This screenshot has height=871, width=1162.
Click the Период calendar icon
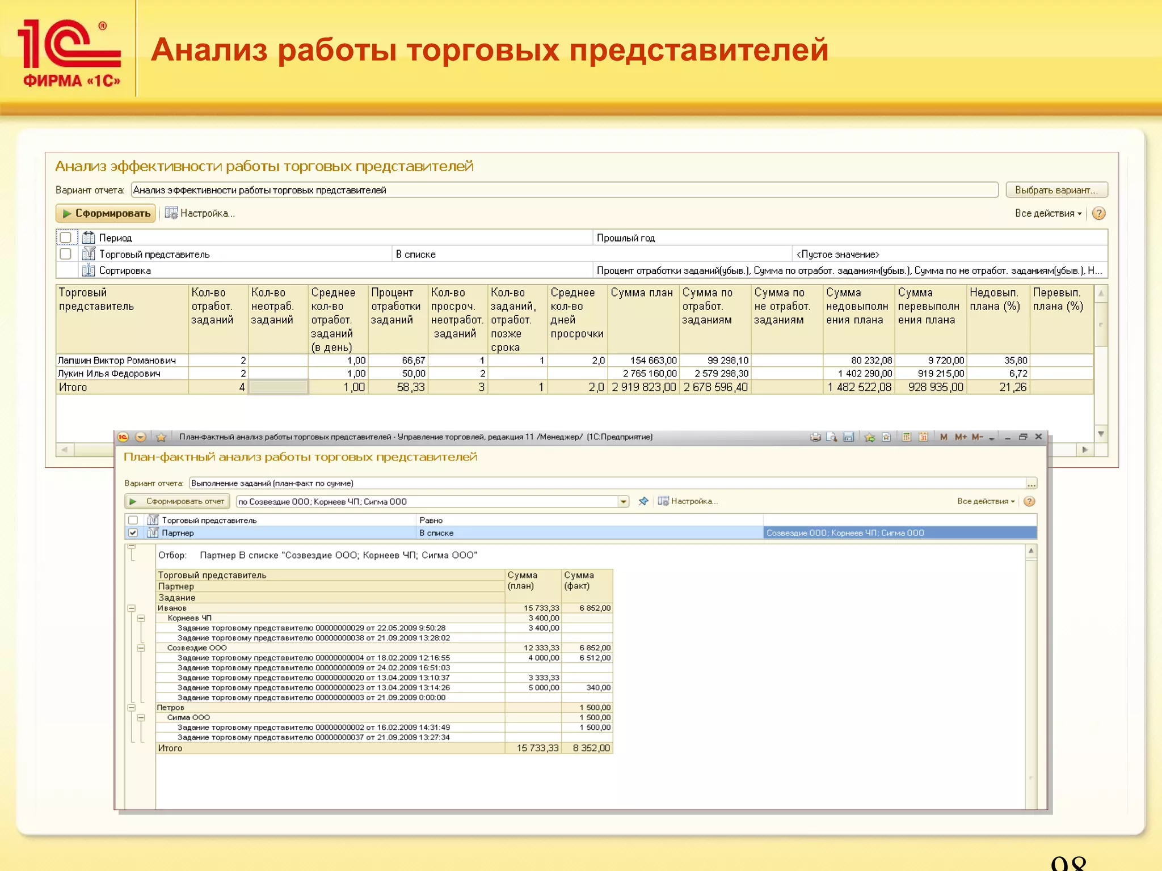[x=89, y=238]
